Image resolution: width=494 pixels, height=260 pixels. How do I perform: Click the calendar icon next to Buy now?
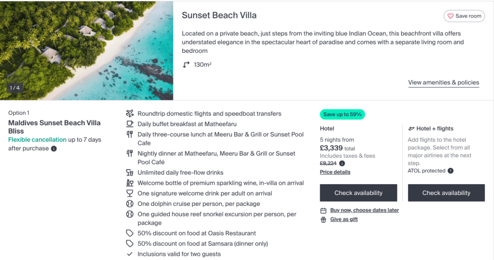(x=323, y=211)
